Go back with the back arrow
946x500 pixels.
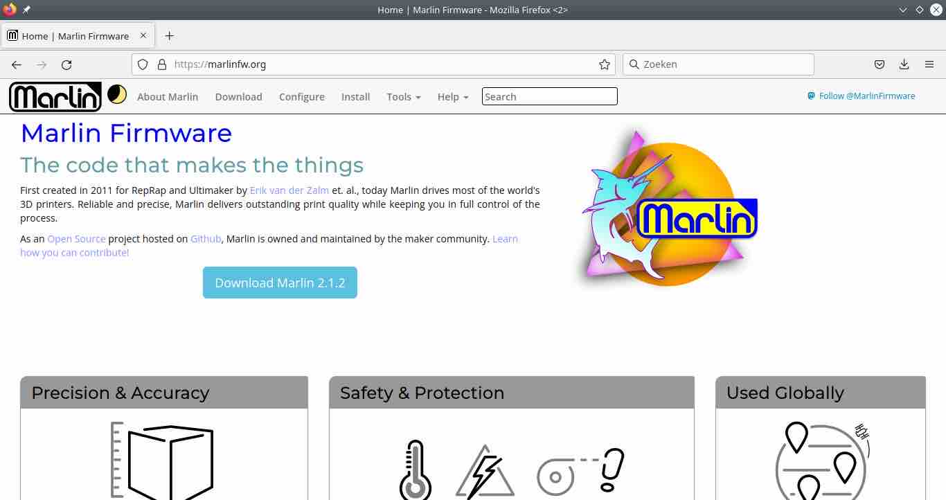(17, 64)
